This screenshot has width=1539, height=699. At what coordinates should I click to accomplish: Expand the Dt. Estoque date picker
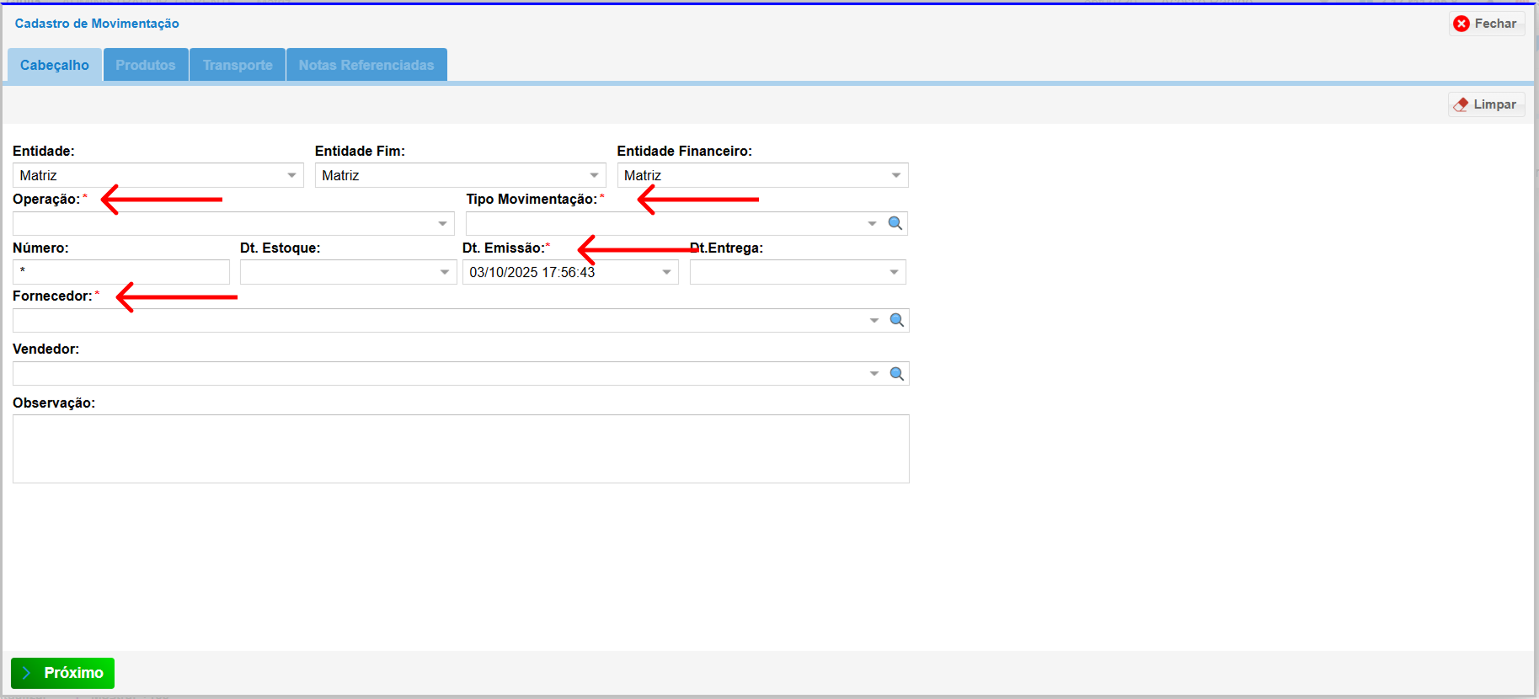pos(445,272)
